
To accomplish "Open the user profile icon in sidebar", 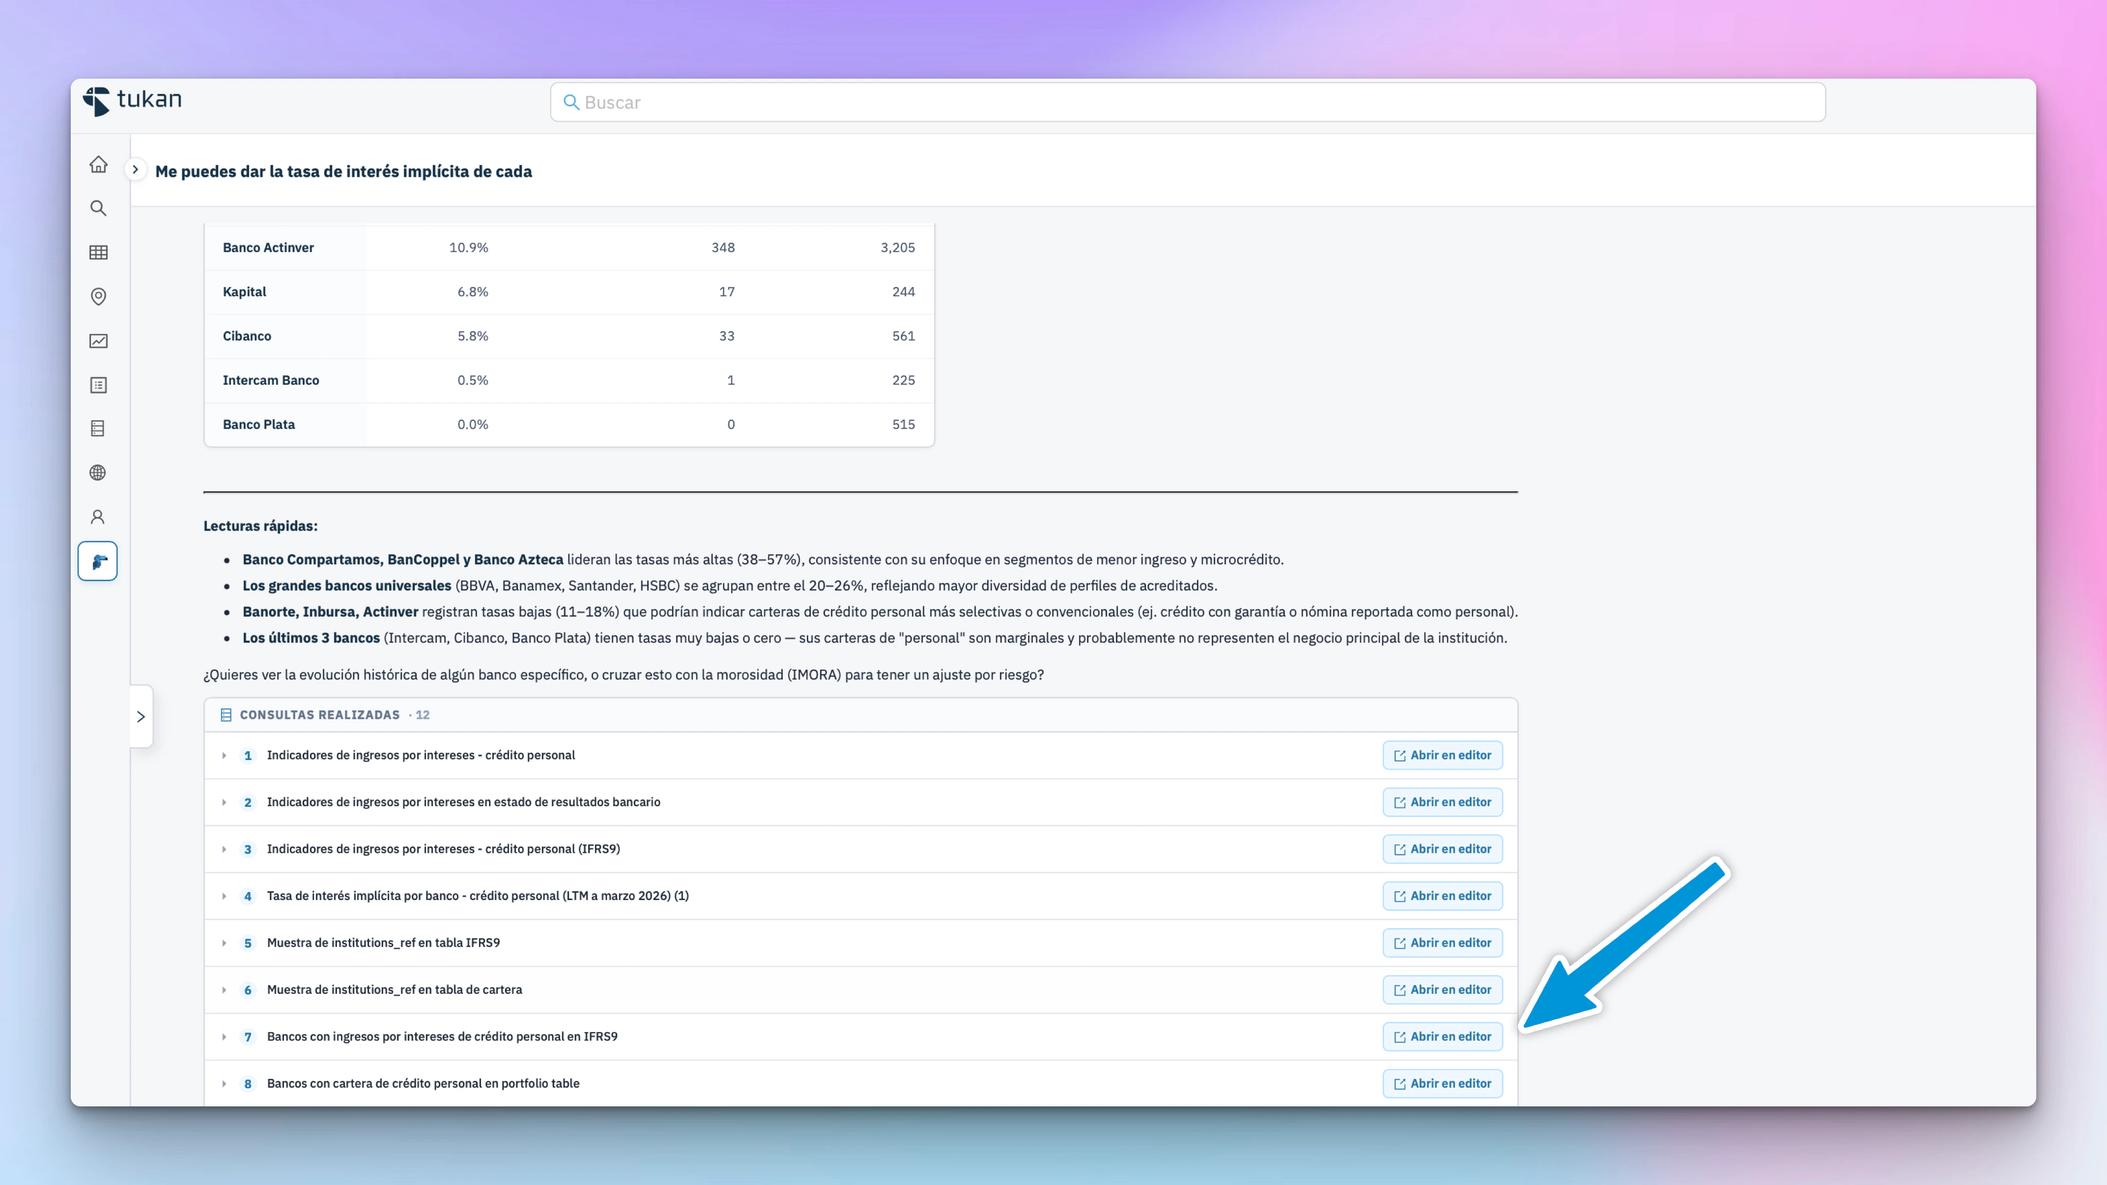I will pyautogui.click(x=98, y=517).
